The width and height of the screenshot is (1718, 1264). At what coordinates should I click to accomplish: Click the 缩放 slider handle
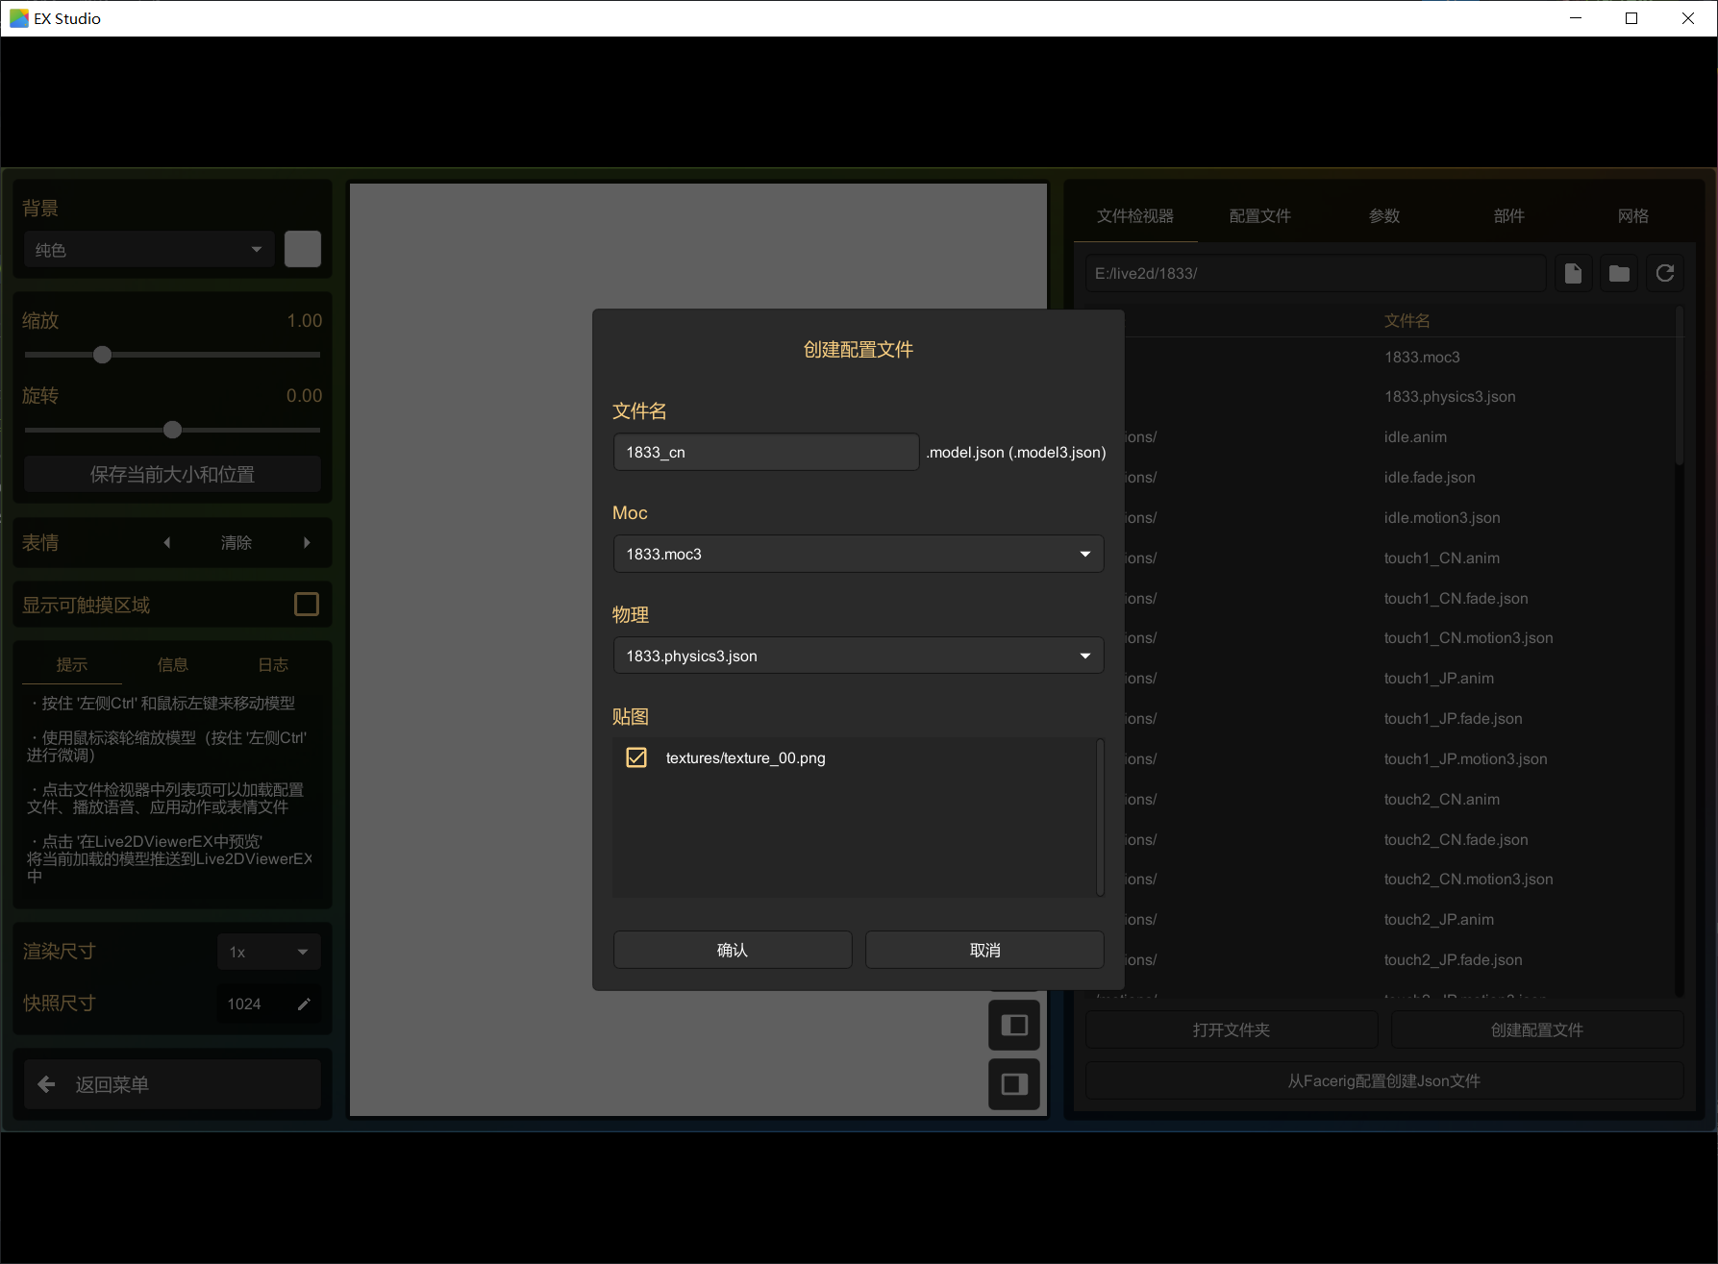[x=103, y=355]
